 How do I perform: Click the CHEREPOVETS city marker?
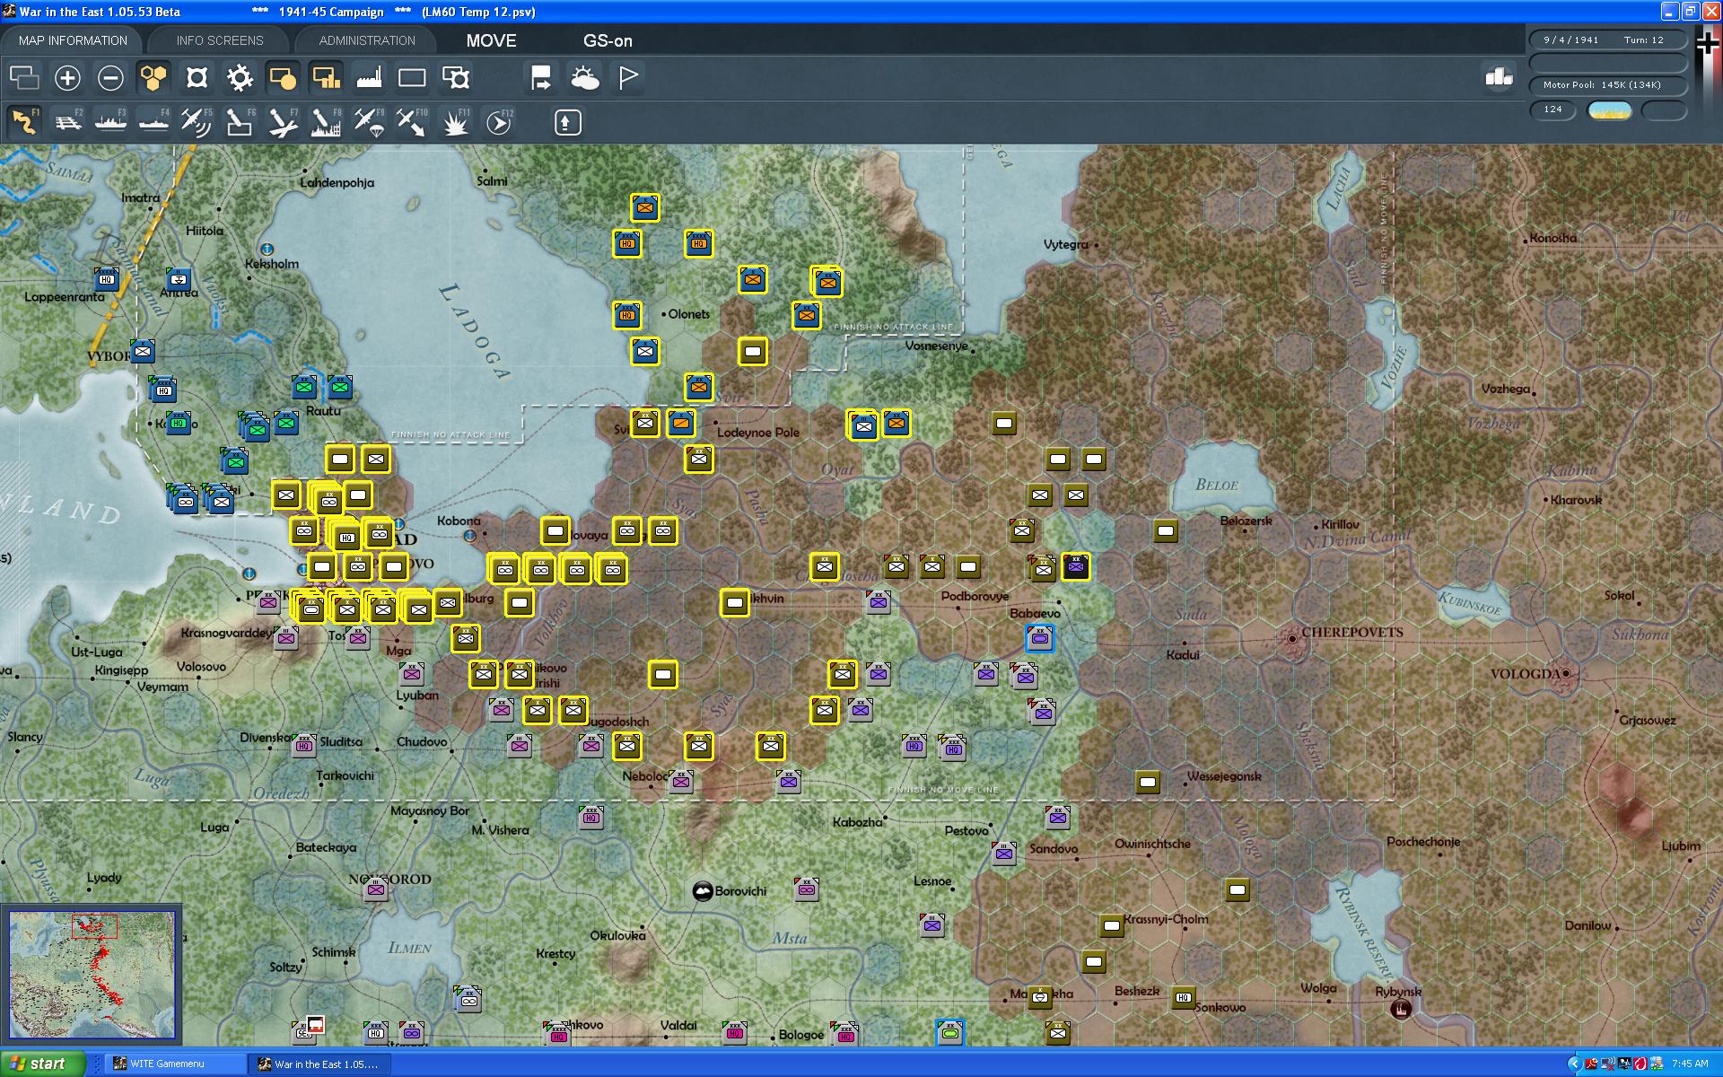tap(1292, 639)
